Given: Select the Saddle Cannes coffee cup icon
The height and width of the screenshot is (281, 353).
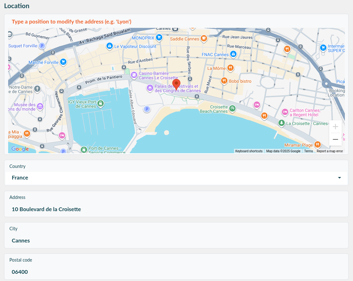Looking at the screenshot, I should coord(204,38).
